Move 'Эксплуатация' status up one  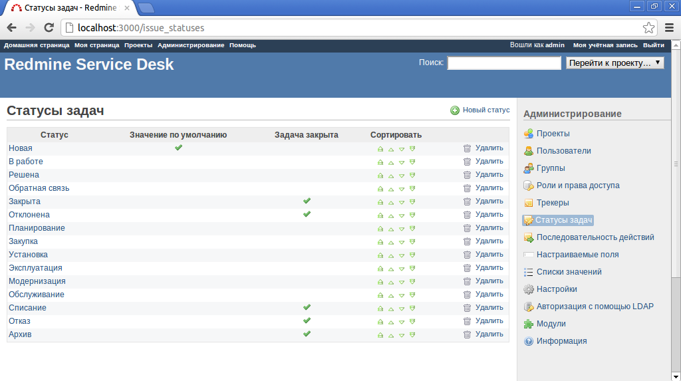tap(391, 269)
